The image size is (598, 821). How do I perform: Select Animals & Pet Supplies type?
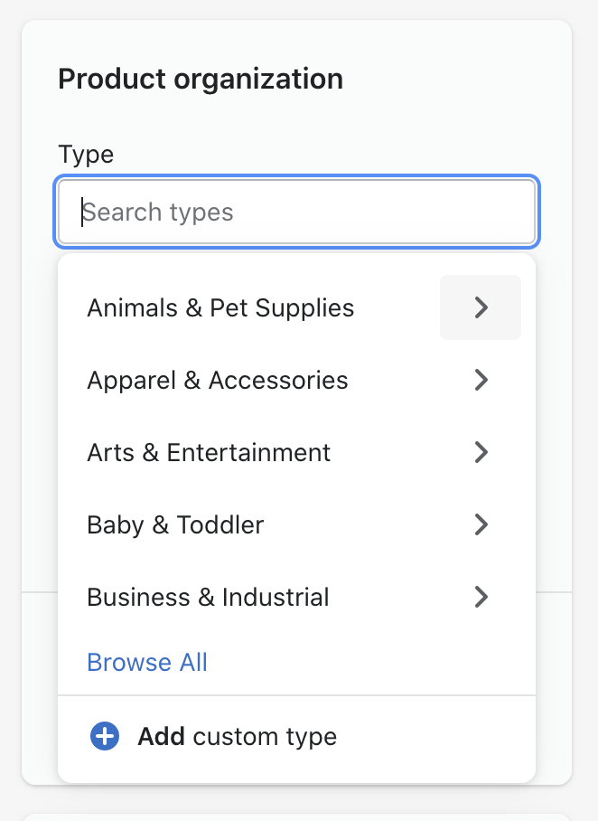(220, 307)
